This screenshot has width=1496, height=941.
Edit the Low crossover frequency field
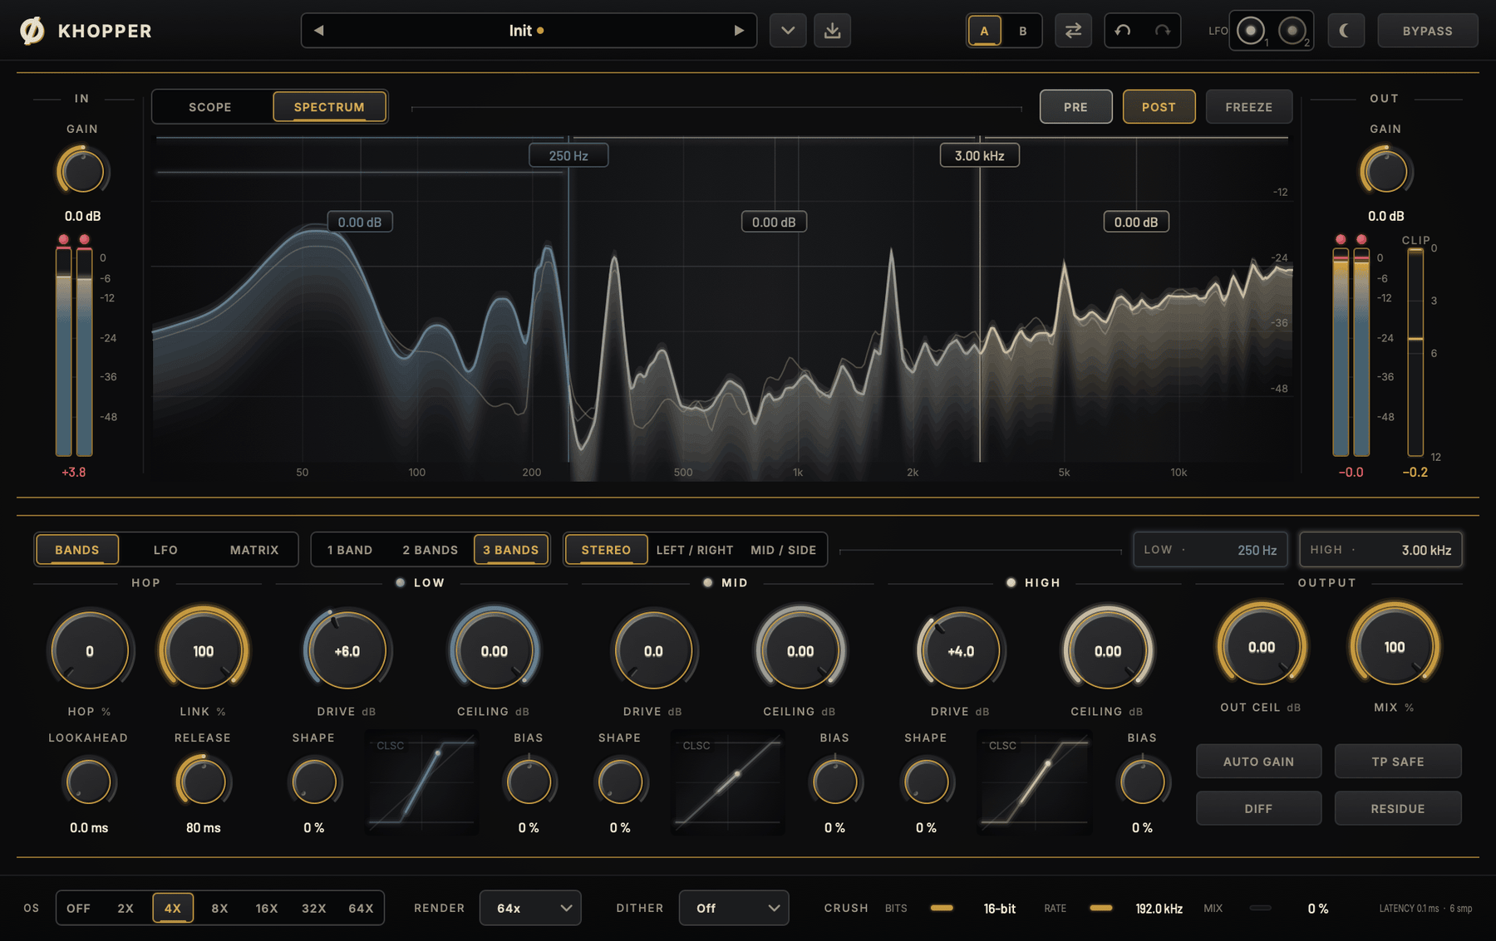(1210, 550)
